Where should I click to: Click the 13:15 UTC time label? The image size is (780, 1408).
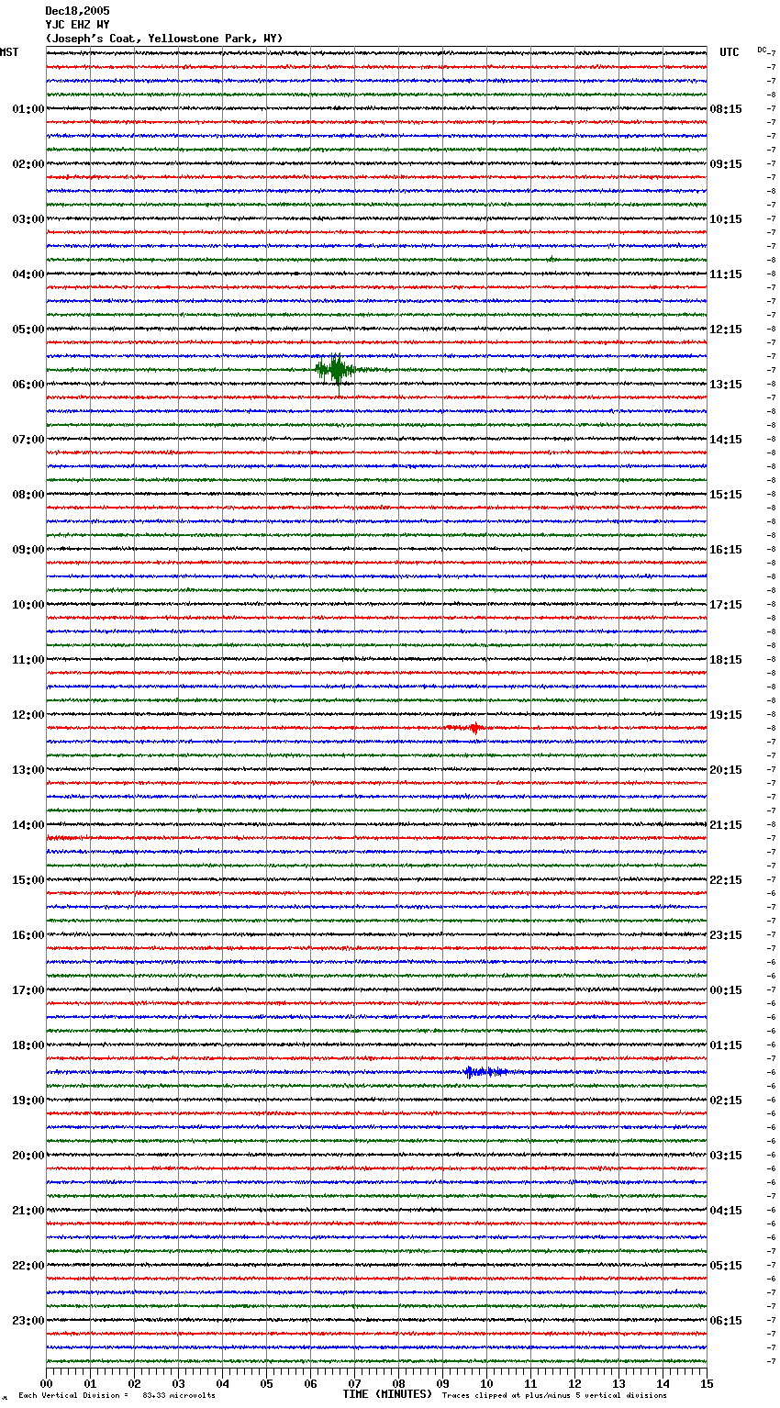(x=726, y=385)
